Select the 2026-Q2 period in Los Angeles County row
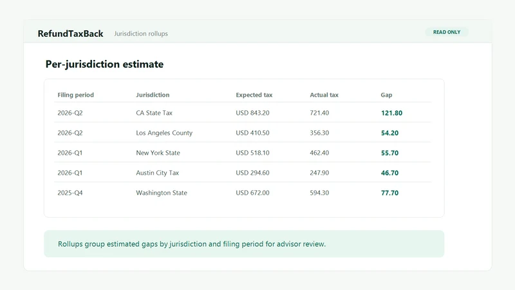515x290 pixels. click(x=70, y=133)
